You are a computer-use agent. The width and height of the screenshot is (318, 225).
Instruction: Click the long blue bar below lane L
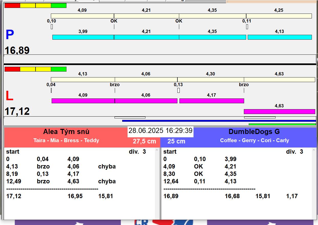219,121
